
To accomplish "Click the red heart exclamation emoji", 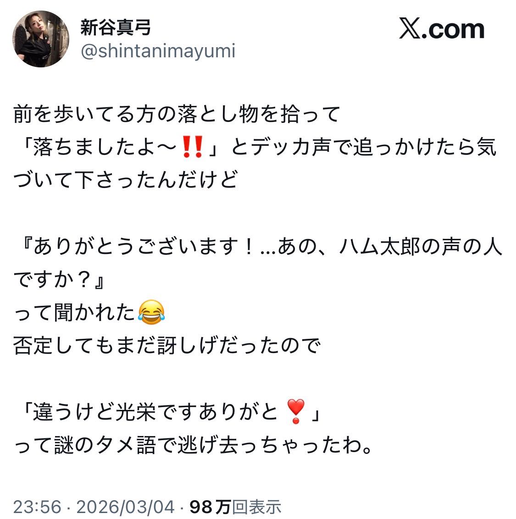I will [295, 411].
